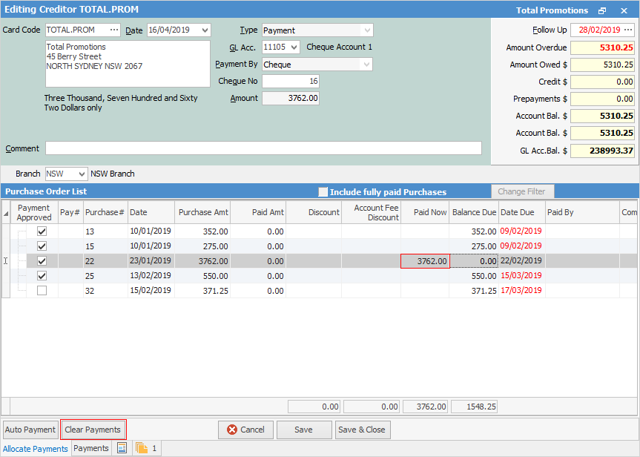Close the Total Promotions window
Screen dimensions: 640x457
click(624, 10)
